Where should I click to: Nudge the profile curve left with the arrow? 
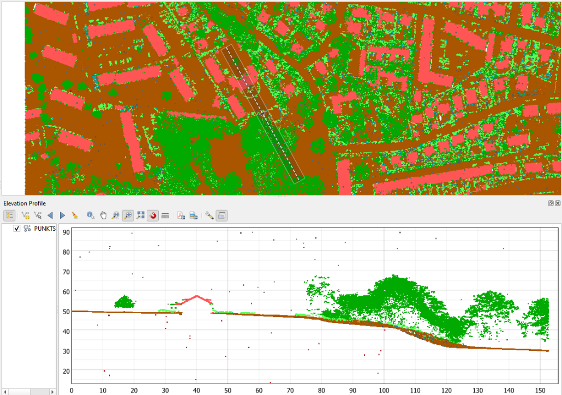pos(50,215)
